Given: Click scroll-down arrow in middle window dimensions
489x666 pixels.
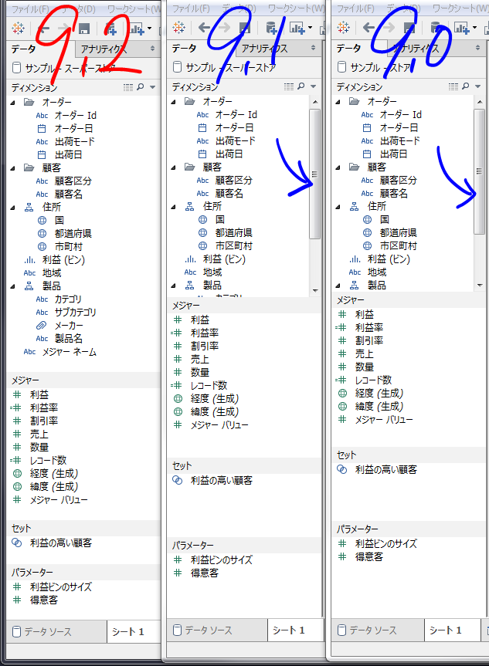Looking at the screenshot, I should pos(315,291).
